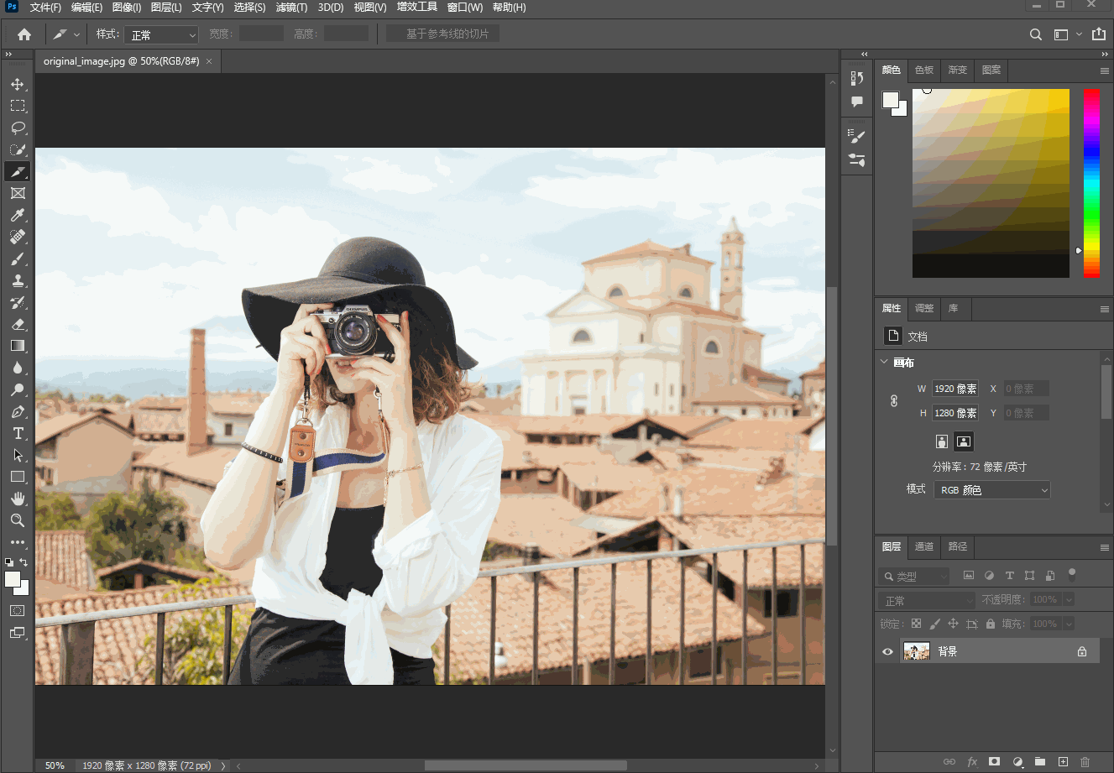Open the RGB 颜色 mode dropdown
The height and width of the screenshot is (773, 1114).
pyautogui.click(x=992, y=490)
